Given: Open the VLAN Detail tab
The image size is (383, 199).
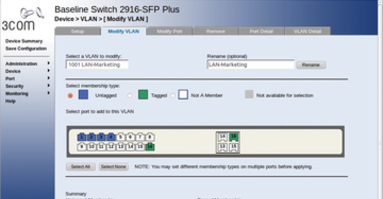Looking at the screenshot, I should 307,31.
